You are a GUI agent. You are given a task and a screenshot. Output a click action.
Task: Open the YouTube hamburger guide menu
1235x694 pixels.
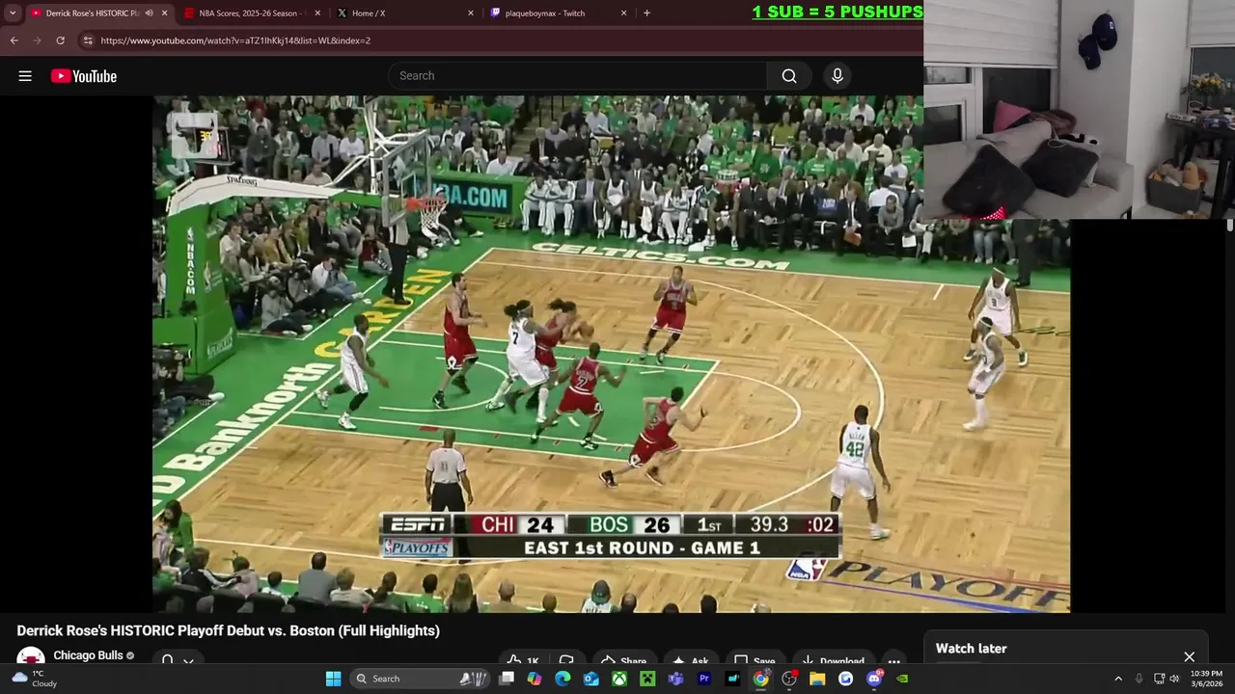[x=25, y=76]
